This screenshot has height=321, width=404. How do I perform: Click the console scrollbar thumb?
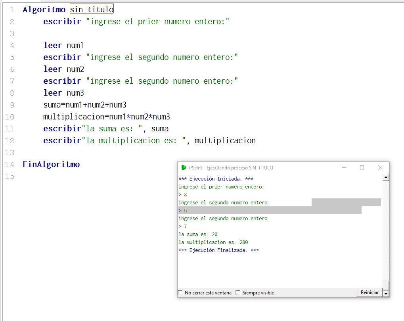[x=386, y=285]
